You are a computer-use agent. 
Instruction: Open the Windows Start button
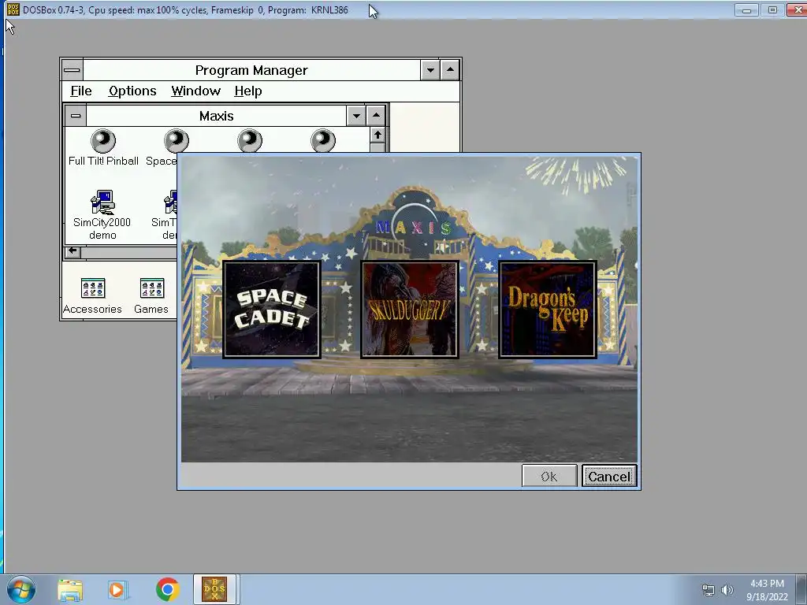coord(21,589)
